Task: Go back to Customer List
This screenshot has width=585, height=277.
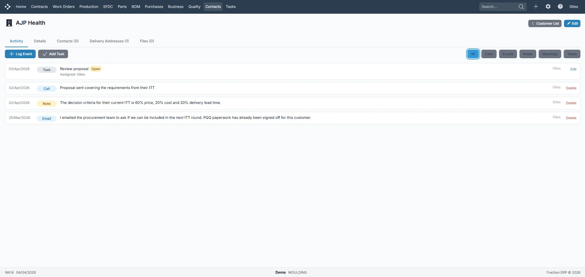Action: click(x=544, y=23)
